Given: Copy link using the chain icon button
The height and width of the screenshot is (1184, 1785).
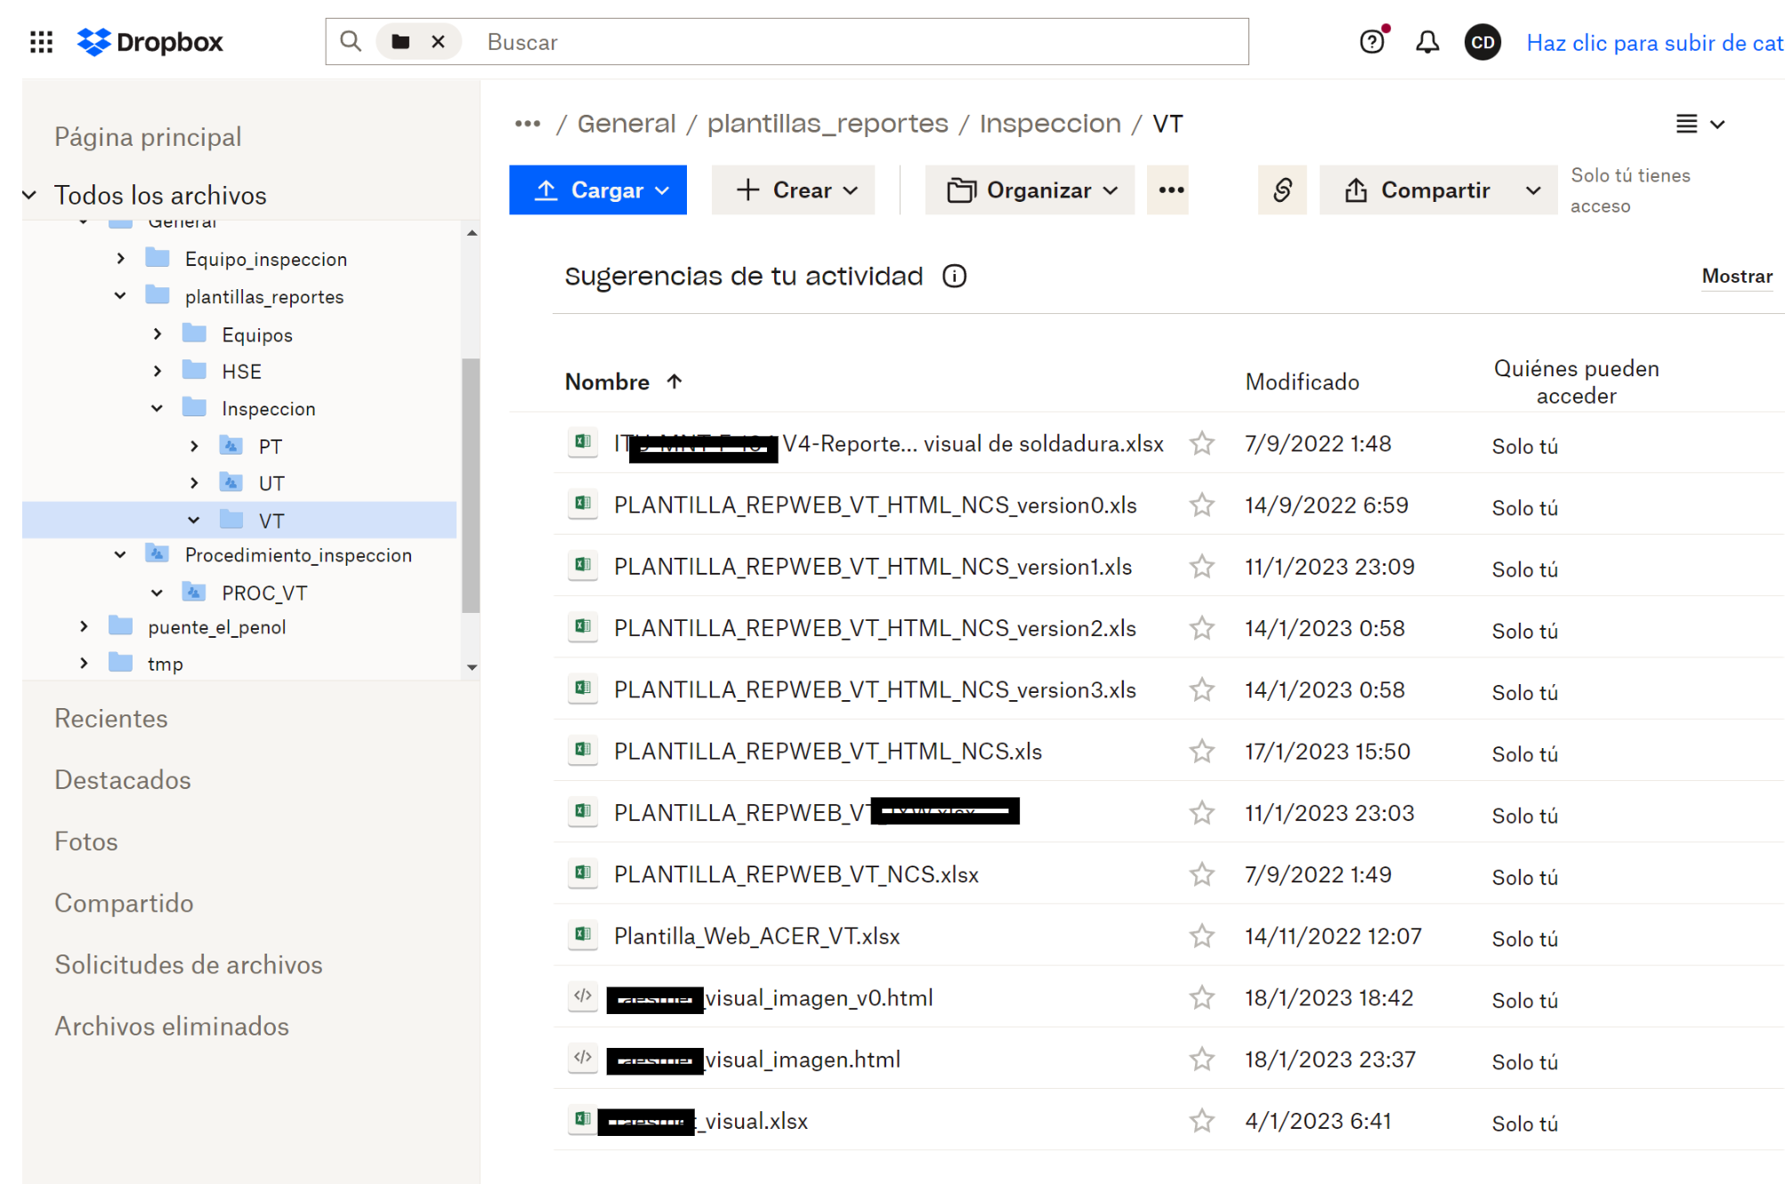Looking at the screenshot, I should [x=1281, y=189].
